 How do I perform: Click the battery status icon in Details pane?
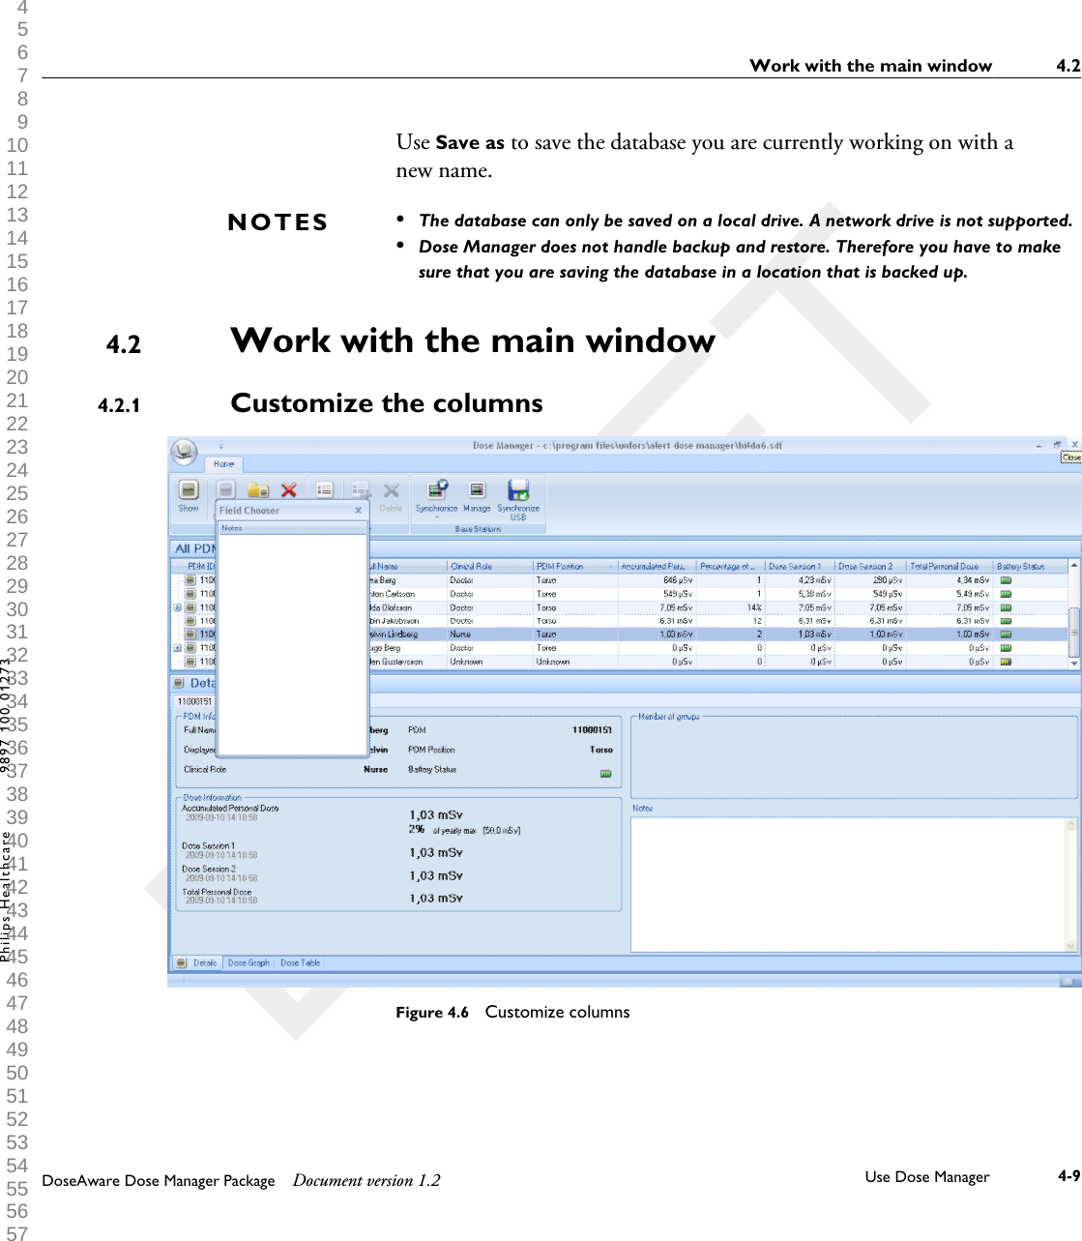606,771
